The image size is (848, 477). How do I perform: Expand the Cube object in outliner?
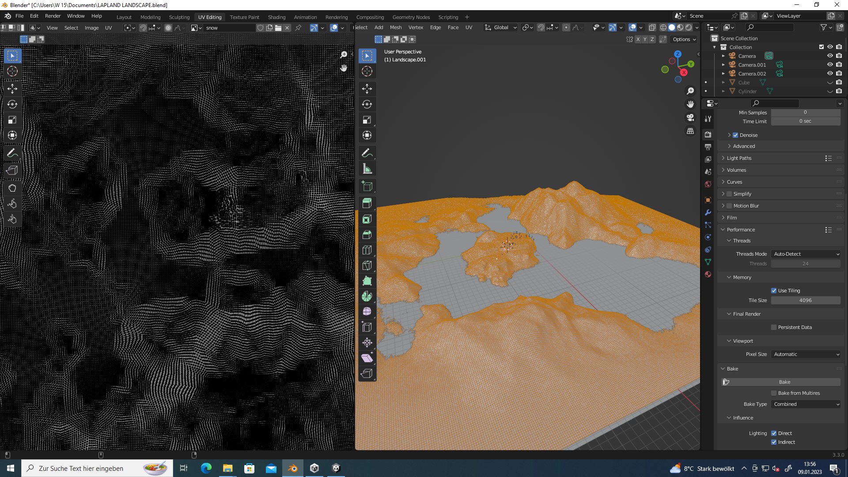pyautogui.click(x=723, y=83)
